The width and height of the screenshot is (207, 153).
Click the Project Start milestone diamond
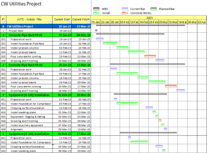[96, 31]
